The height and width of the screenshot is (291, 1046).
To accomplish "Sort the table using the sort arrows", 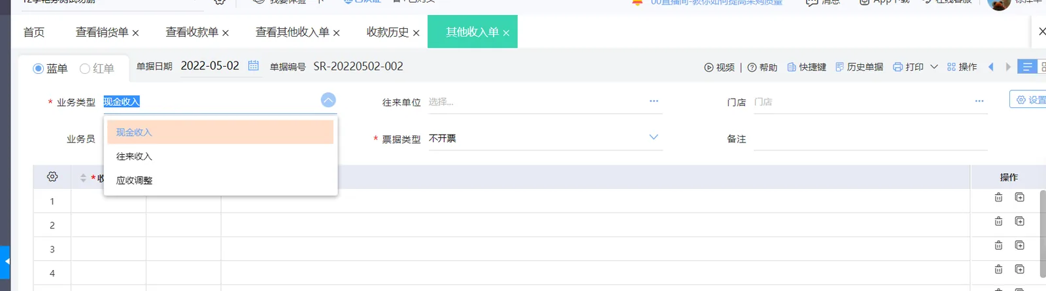I will 83,178.
